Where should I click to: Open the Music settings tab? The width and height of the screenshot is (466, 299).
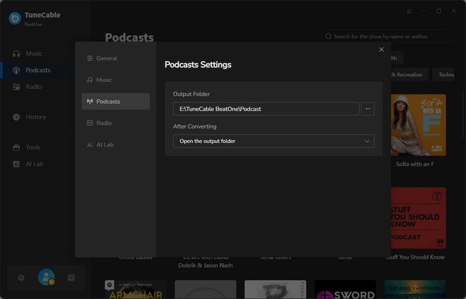pyautogui.click(x=115, y=80)
